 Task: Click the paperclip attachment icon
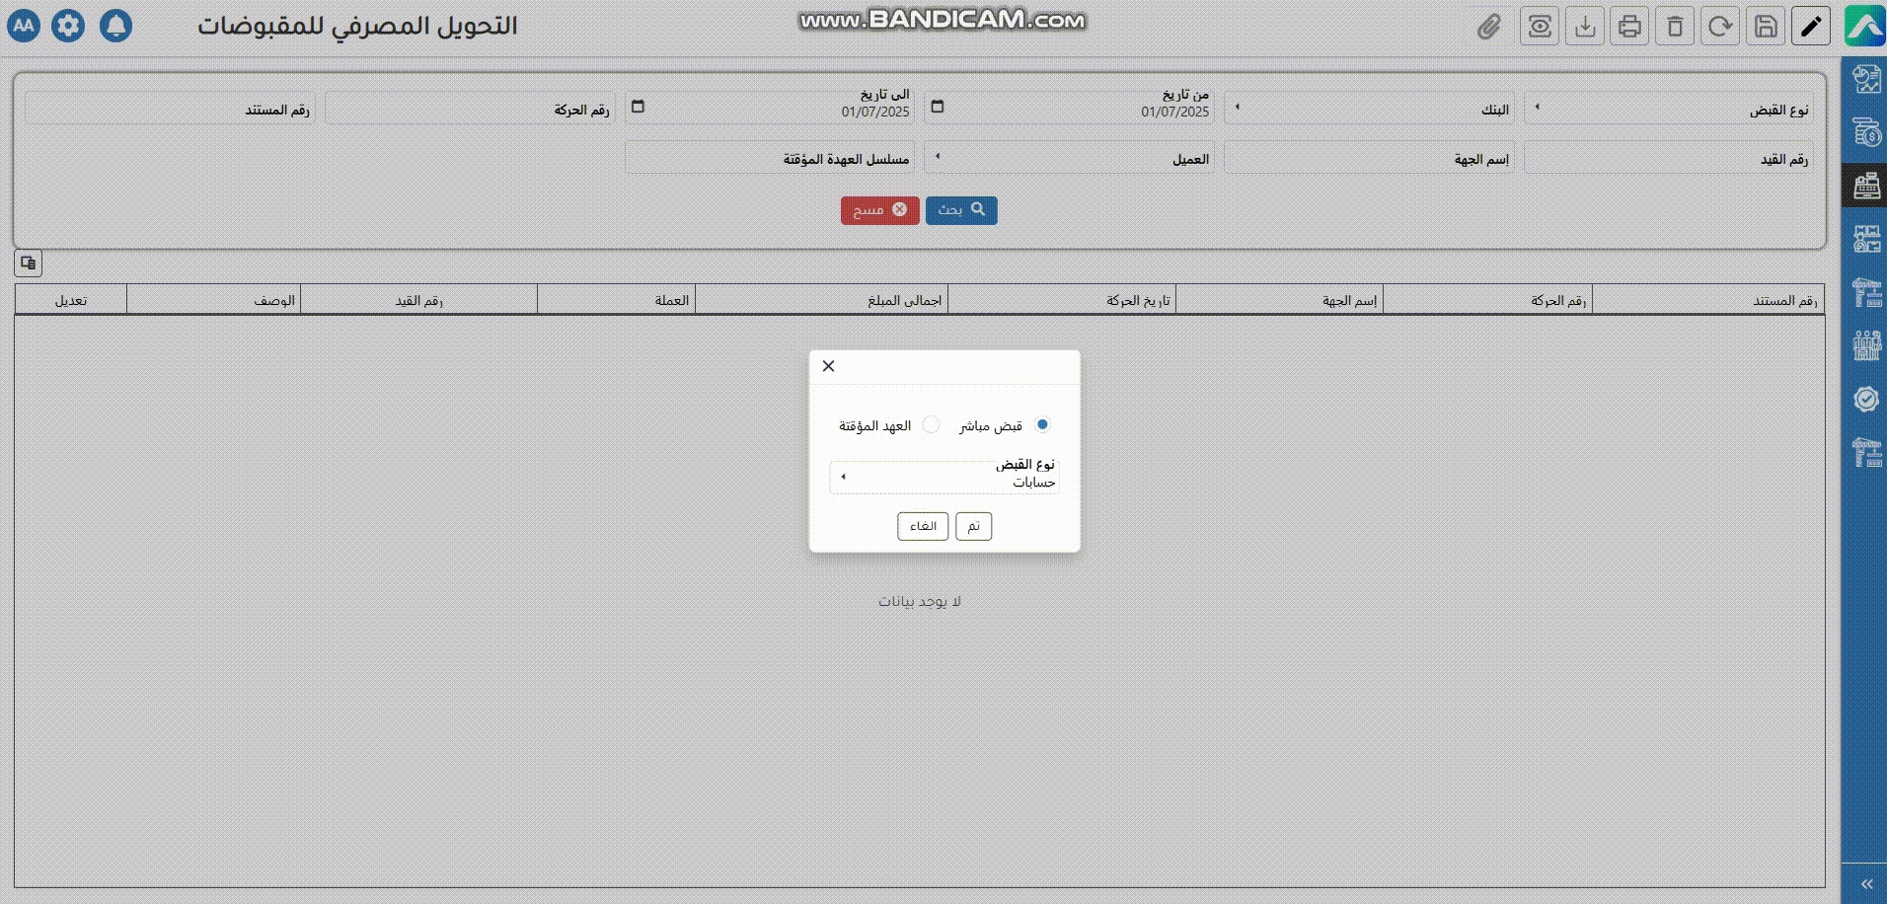(x=1488, y=27)
